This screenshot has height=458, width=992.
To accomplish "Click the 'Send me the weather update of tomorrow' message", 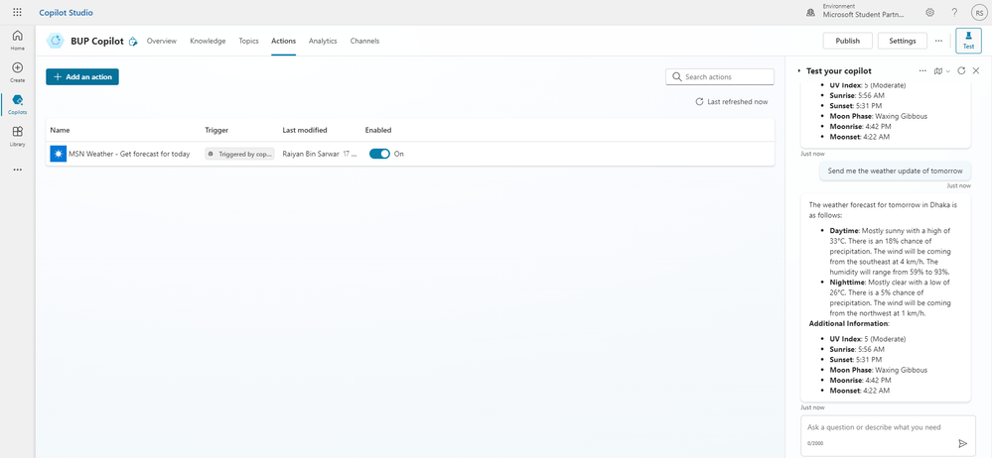I will [895, 171].
